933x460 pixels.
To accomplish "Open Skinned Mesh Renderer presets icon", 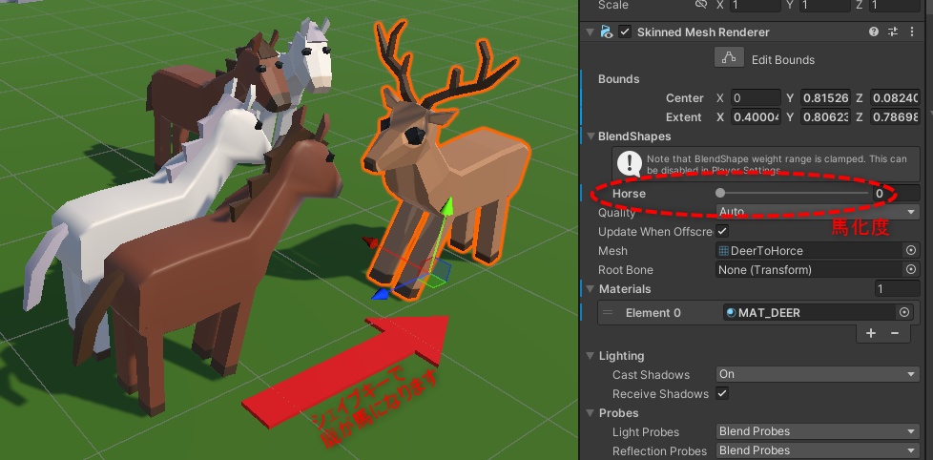I will 893,32.
